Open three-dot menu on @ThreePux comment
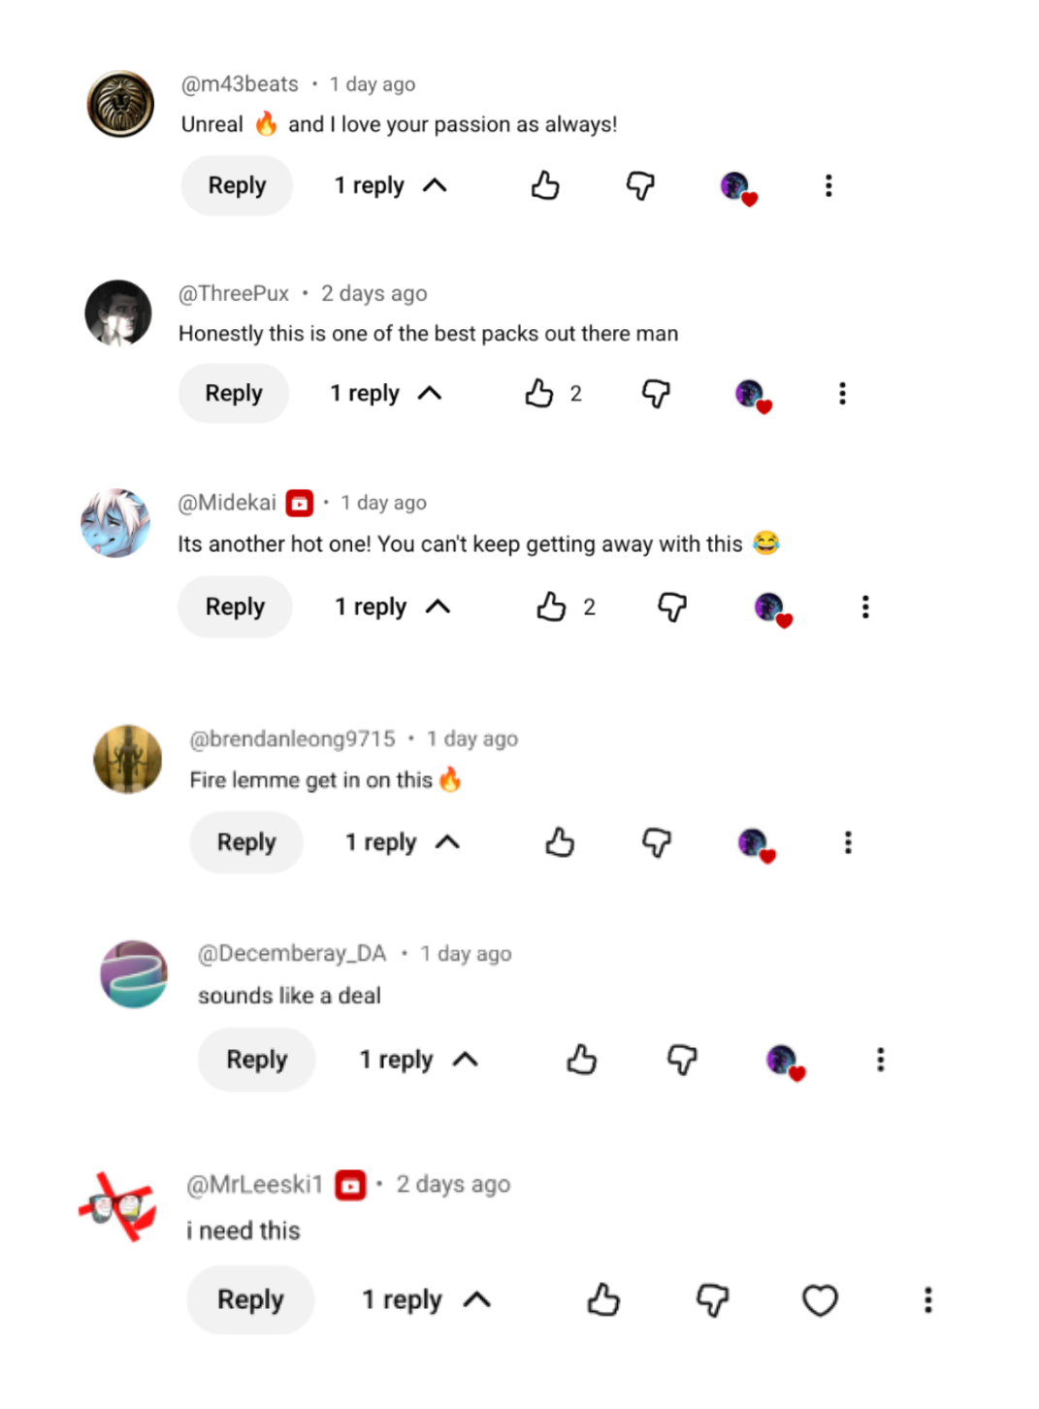The image size is (1039, 1409). pyautogui.click(x=842, y=393)
